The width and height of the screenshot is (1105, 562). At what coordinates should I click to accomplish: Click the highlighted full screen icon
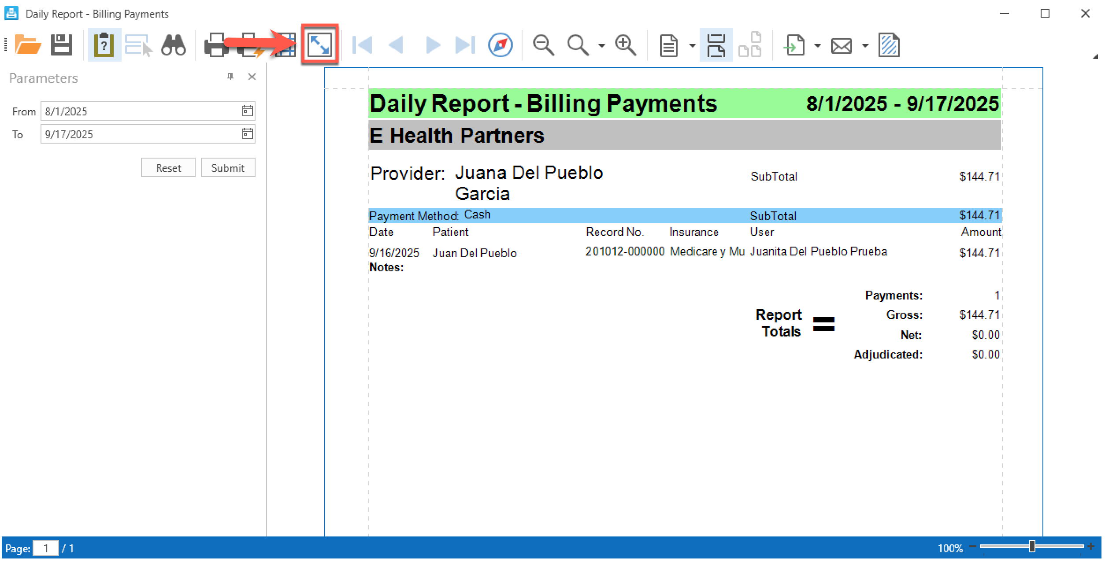pyautogui.click(x=319, y=45)
